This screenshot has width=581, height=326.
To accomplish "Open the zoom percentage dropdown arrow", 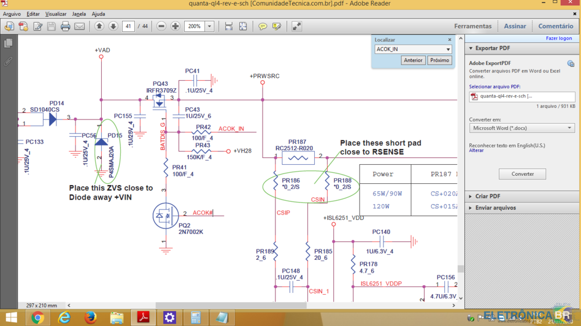I will point(209,26).
